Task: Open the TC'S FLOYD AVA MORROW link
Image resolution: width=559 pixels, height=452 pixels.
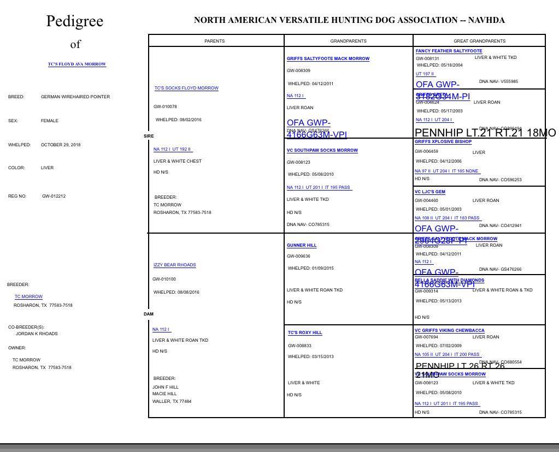Action: (x=77, y=64)
